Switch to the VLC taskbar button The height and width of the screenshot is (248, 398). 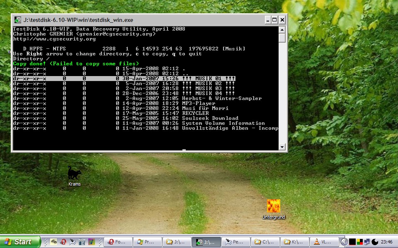(x=324, y=242)
